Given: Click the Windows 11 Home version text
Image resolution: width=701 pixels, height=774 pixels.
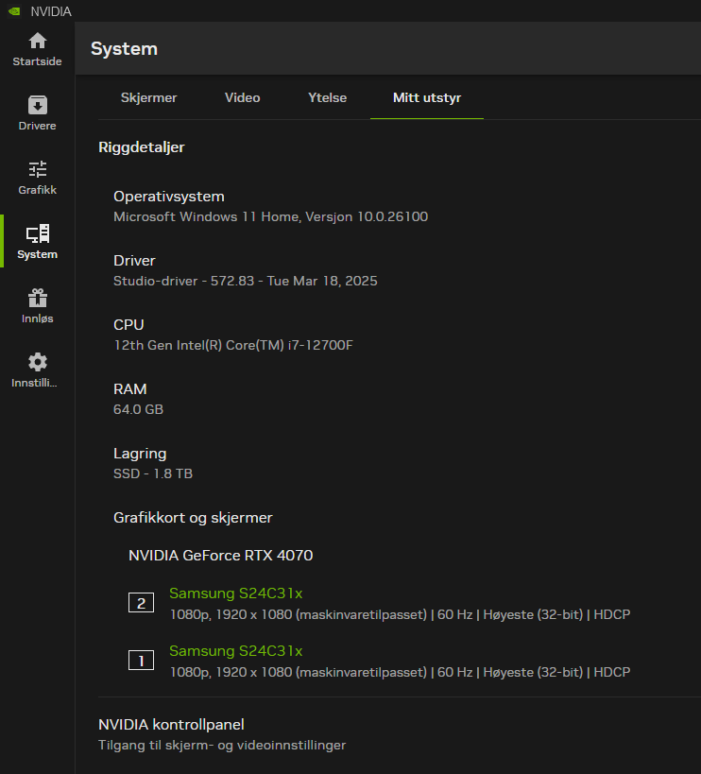Looking at the screenshot, I should (270, 216).
